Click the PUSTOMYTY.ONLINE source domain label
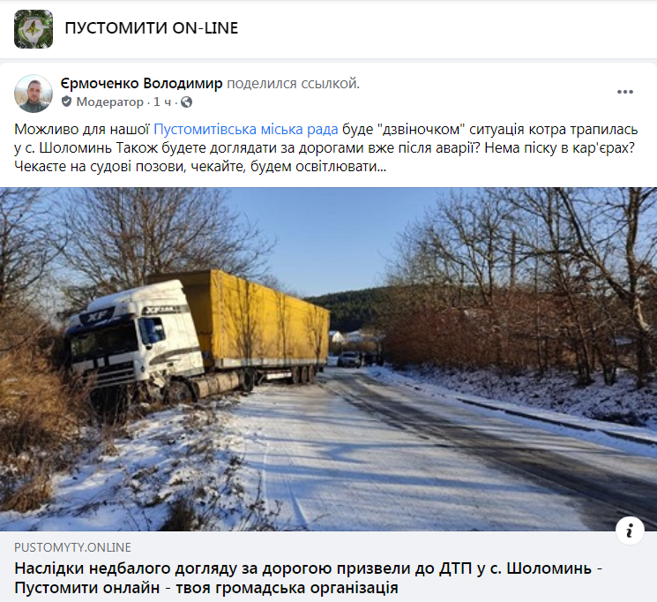 click(72, 547)
